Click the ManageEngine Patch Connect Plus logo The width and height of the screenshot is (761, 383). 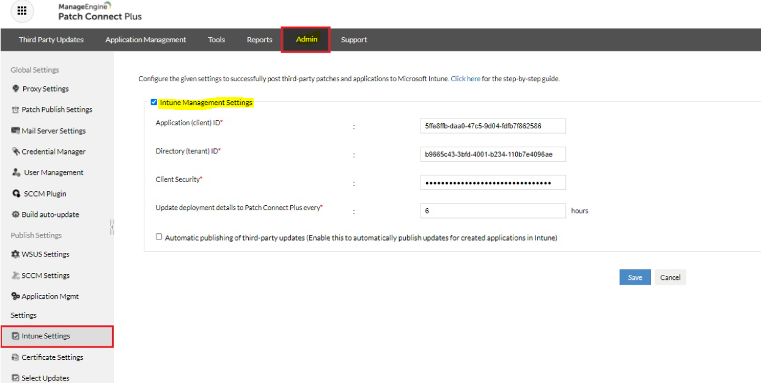point(100,11)
